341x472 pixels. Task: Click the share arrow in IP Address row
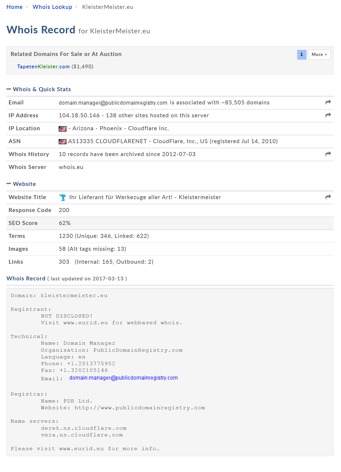[x=328, y=115]
